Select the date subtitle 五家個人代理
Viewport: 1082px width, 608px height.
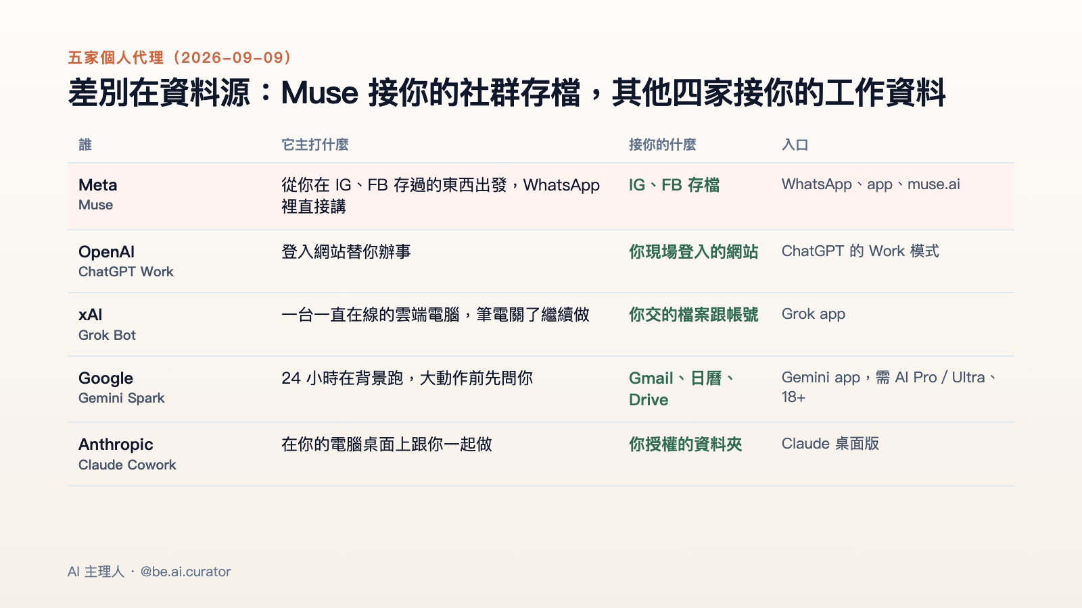[180, 57]
